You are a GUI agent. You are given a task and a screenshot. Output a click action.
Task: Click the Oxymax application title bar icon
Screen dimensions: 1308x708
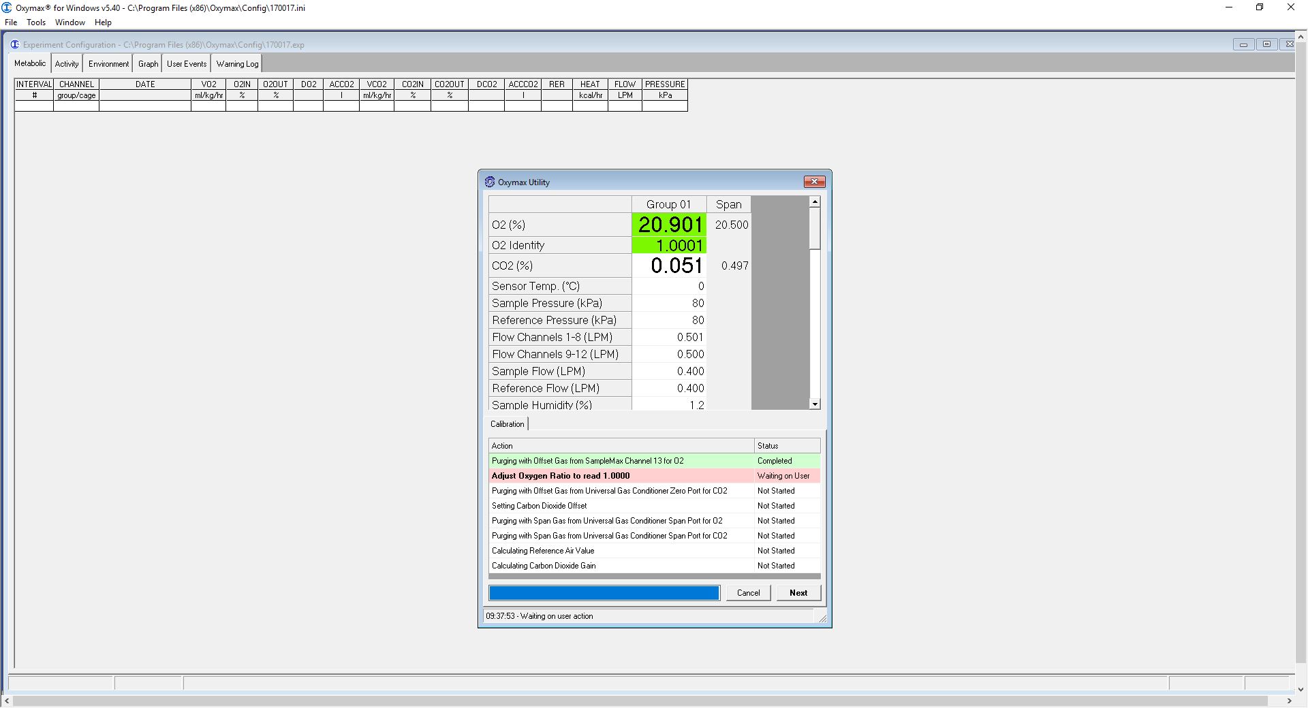pyautogui.click(x=7, y=7)
